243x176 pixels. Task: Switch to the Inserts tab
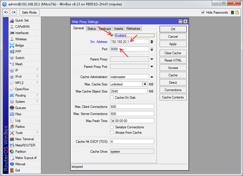pos(119,29)
